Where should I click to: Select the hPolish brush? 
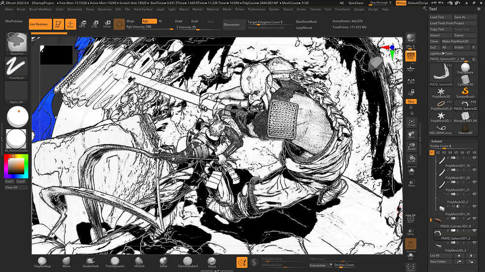coord(139,262)
